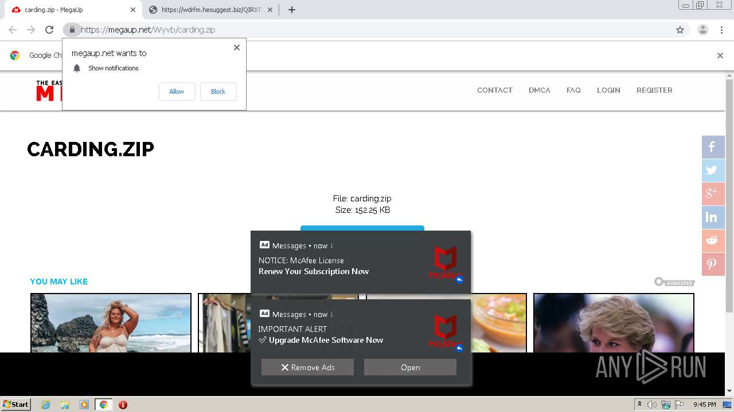The width and height of the screenshot is (734, 412).
Task: Go to the LOGIN page
Action: tap(608, 90)
